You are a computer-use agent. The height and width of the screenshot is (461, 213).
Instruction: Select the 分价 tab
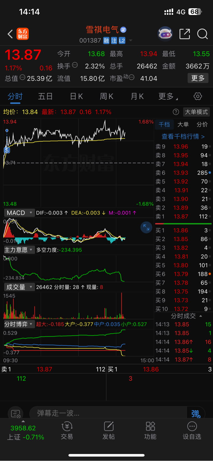coord(202,124)
